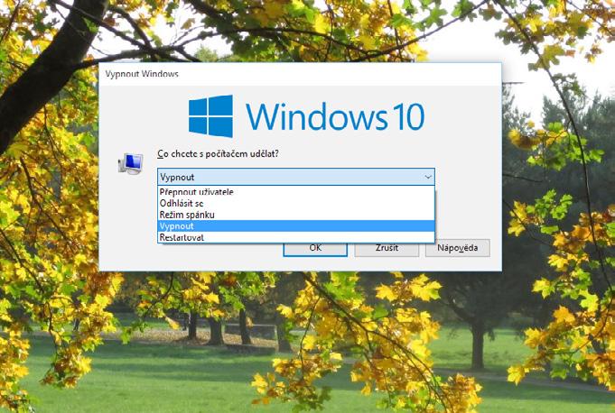
Task: Select 'Režim spánku' sleep option
Action: coord(296,215)
